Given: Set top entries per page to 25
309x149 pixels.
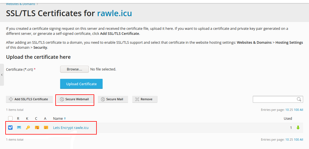Looking at the screenshot, I should click(x=291, y=110).
